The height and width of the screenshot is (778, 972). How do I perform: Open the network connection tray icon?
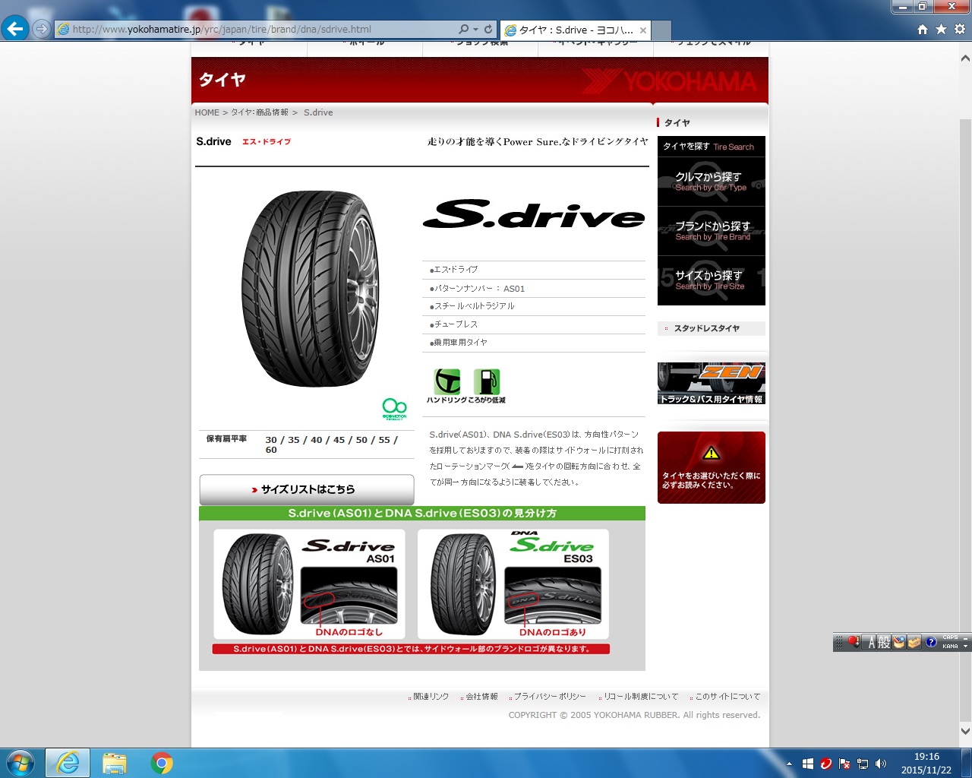(862, 764)
